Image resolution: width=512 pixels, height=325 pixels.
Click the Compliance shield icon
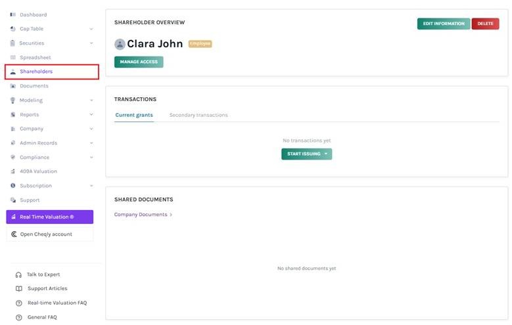[x=12, y=158]
